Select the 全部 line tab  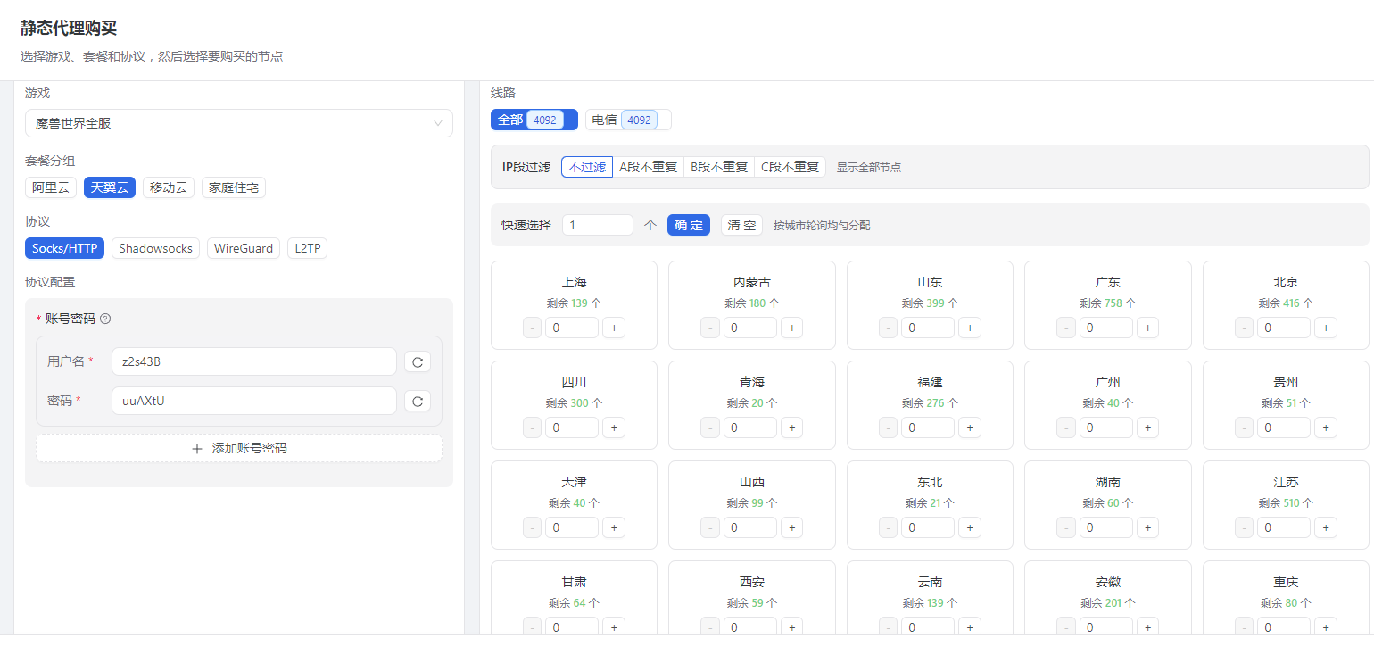(534, 119)
